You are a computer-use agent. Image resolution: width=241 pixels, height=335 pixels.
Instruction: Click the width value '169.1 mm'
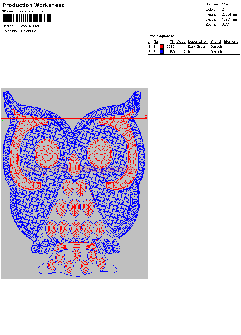point(230,19)
